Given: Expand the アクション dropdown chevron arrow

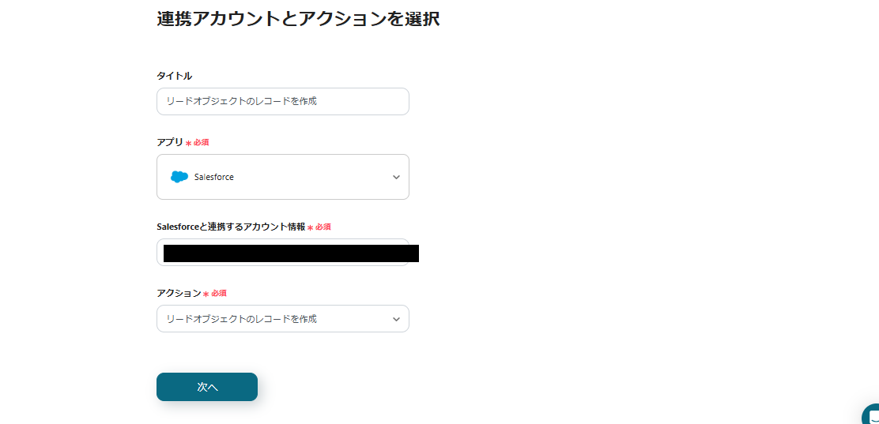Looking at the screenshot, I should click(x=396, y=319).
